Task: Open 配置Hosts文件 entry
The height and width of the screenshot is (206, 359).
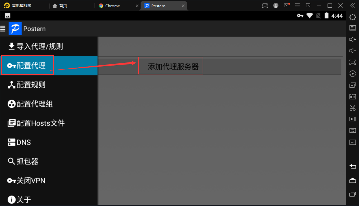Action: 49,123
